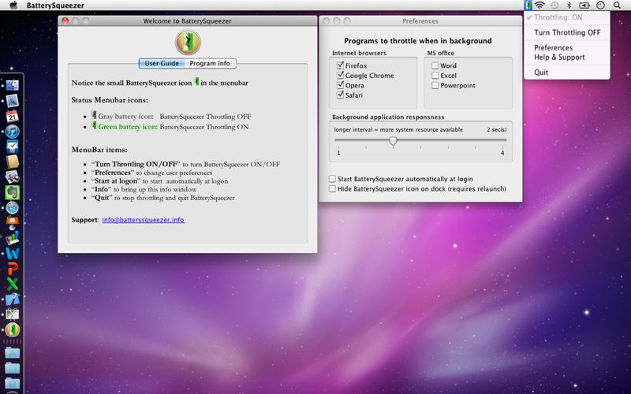
Task: Open the Applications folder stack in dock
Action: pyautogui.click(x=13, y=353)
